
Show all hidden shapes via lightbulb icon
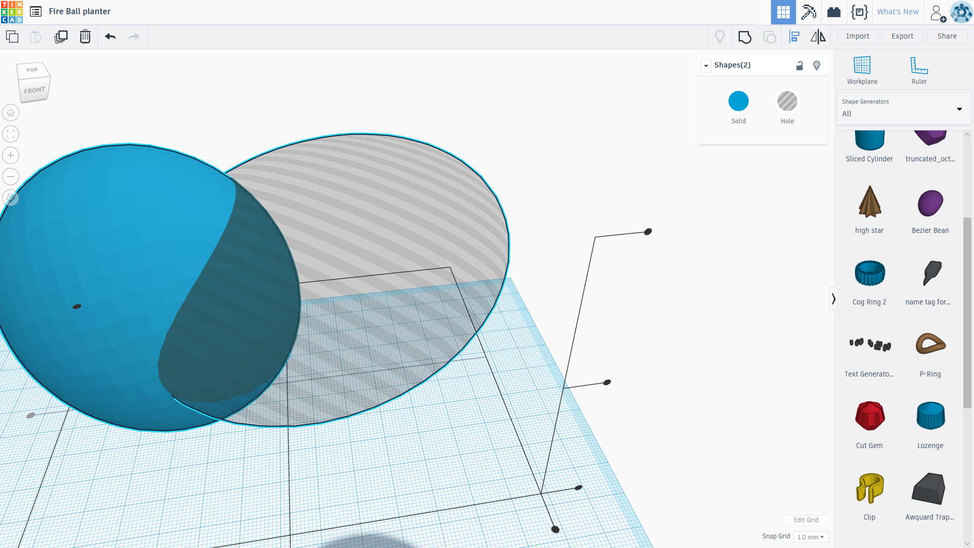tap(720, 37)
